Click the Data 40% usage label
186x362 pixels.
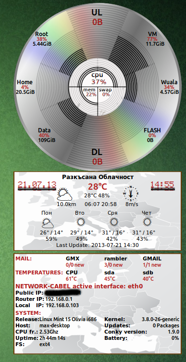44,135
